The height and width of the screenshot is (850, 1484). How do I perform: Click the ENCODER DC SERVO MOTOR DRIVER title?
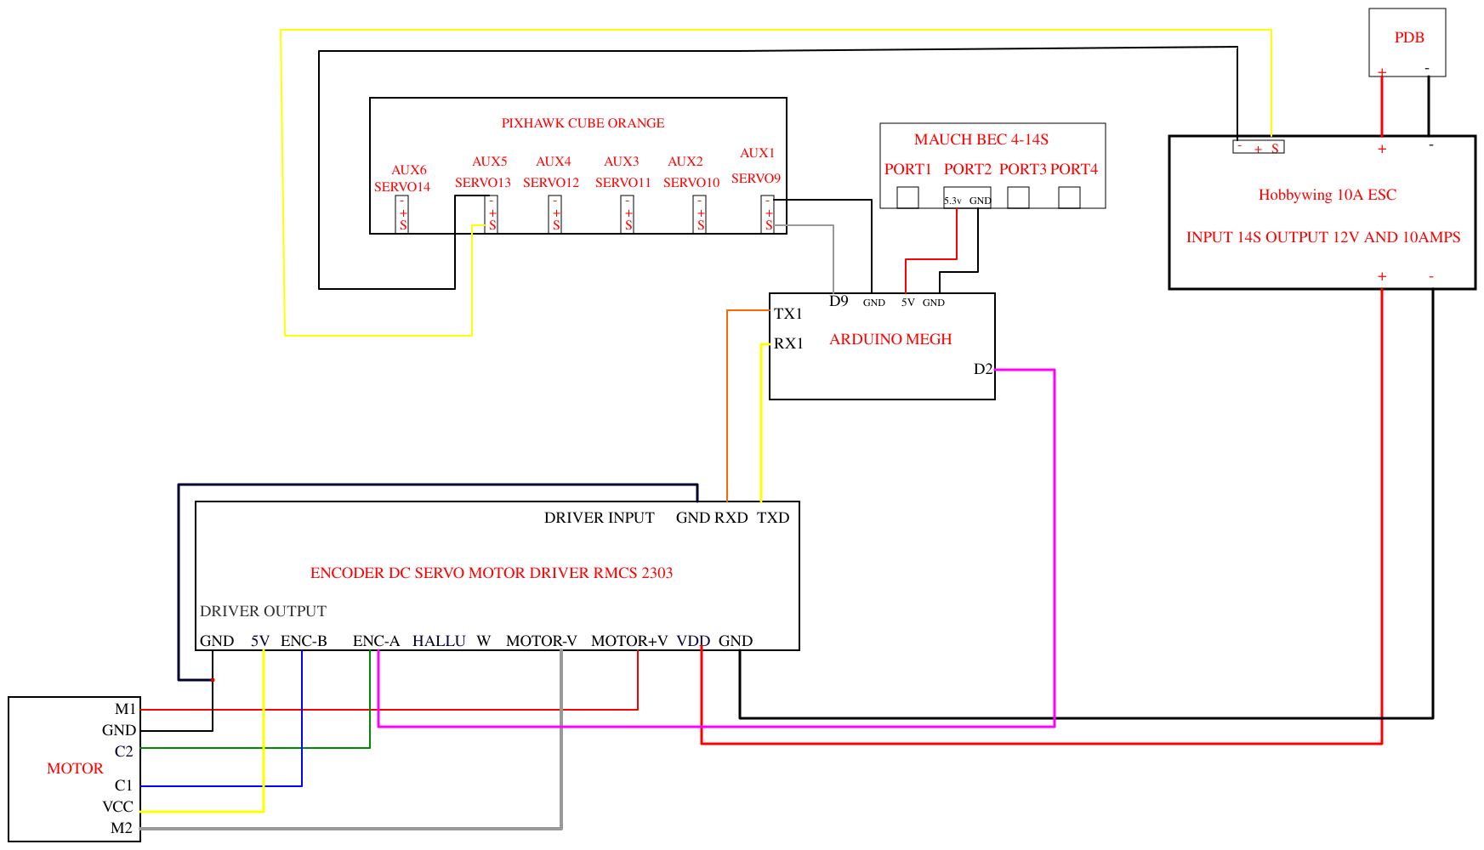(x=492, y=573)
